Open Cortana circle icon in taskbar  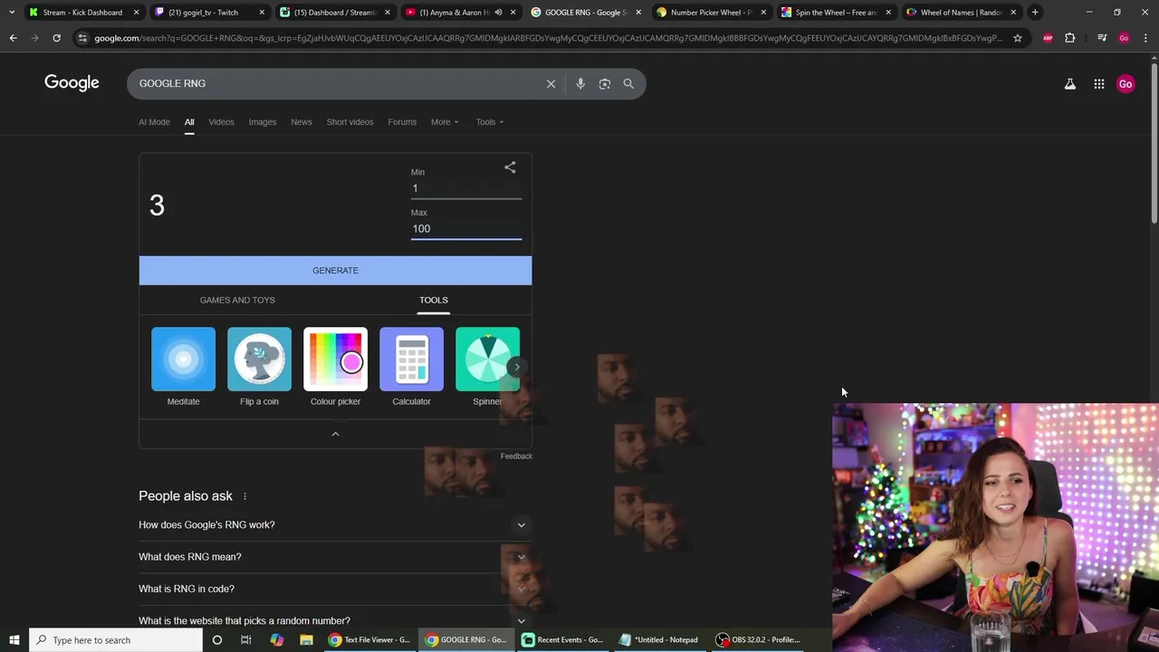point(217,640)
